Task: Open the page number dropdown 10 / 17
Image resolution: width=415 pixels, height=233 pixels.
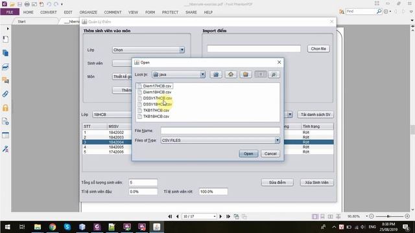Action: [x=215, y=216]
